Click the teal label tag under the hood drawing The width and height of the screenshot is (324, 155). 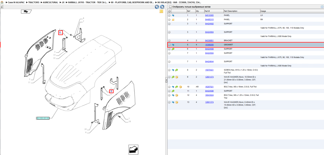43,118
